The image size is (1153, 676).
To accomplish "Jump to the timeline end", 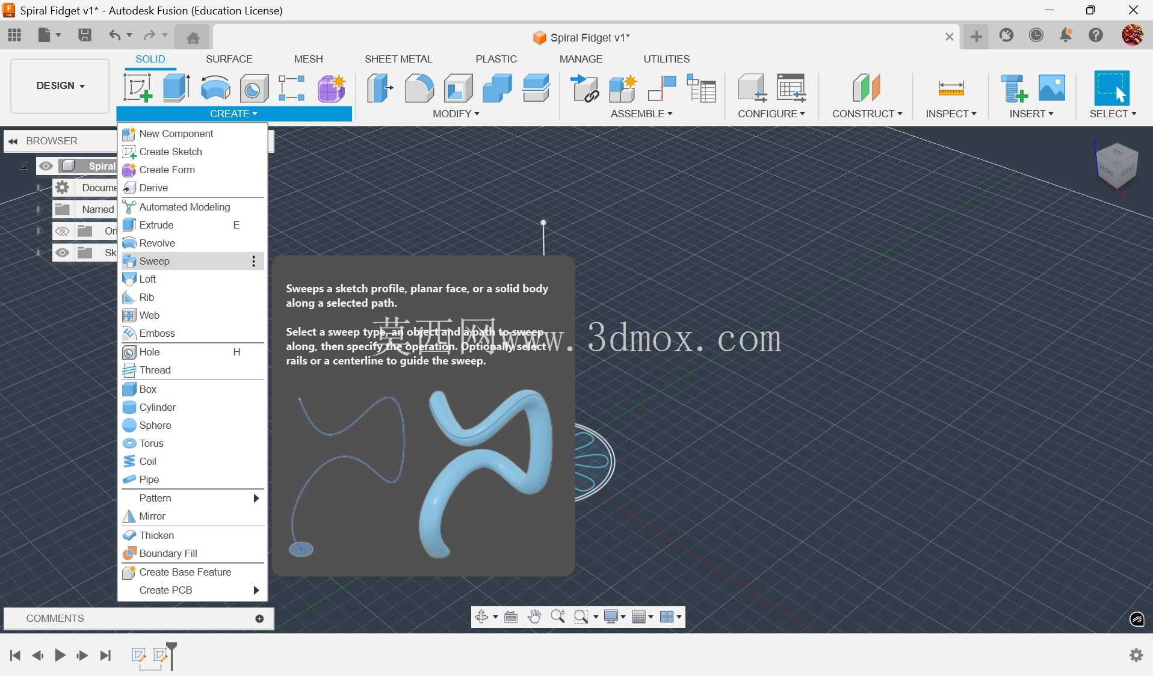I will 105,655.
